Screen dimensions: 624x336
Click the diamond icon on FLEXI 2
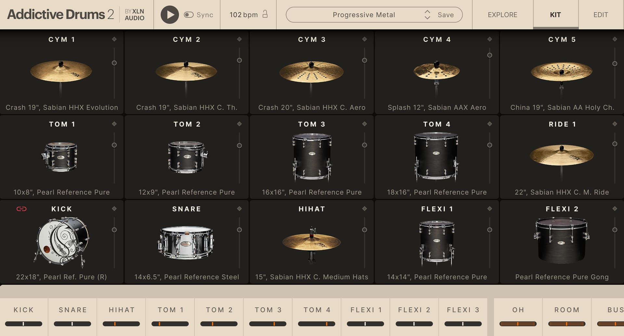614,209
